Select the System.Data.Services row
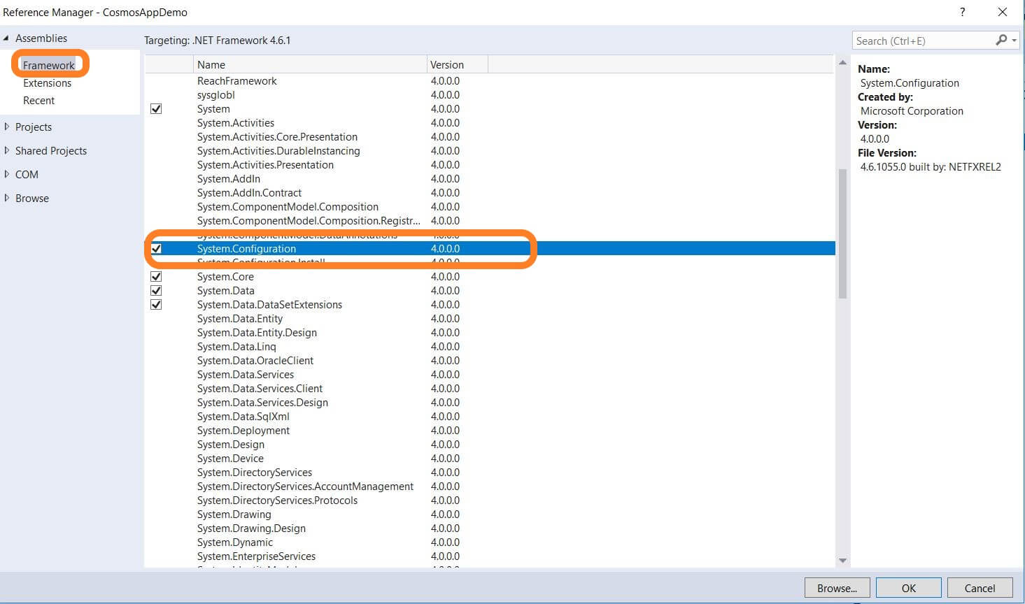Viewport: 1025px width, 604px height. (x=490, y=375)
